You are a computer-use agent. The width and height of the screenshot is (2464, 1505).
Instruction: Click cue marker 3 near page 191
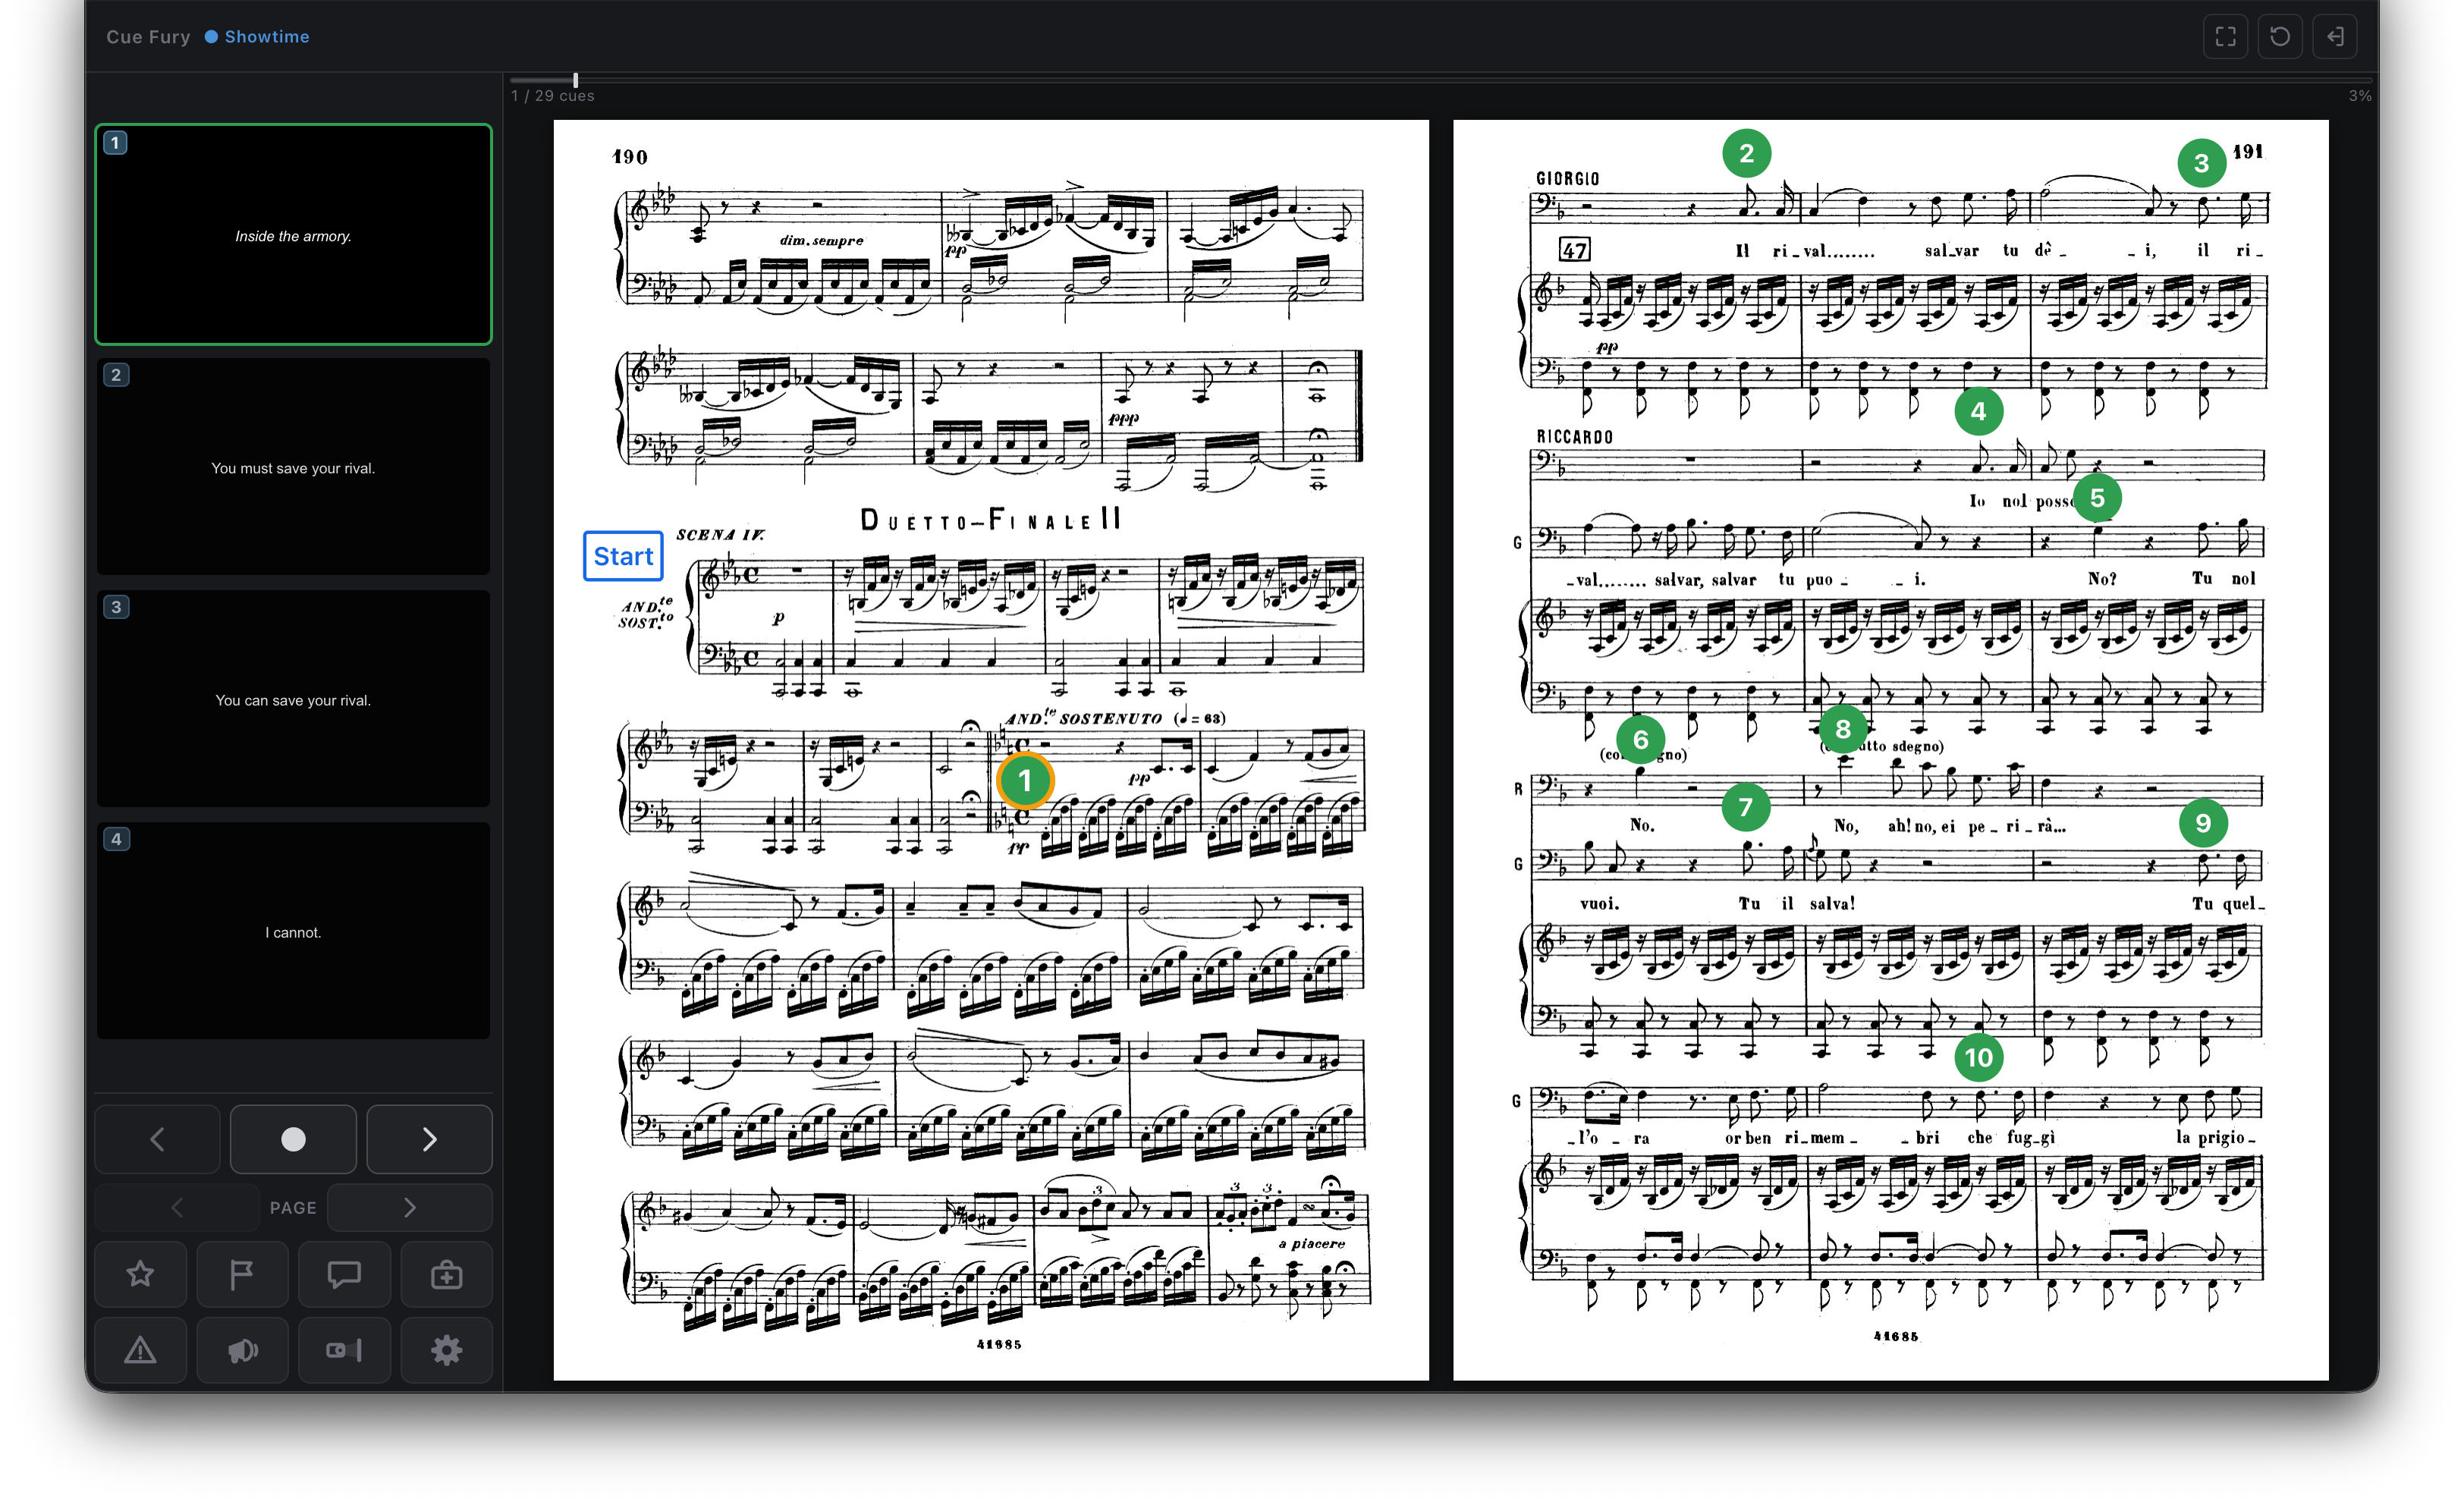[2201, 163]
